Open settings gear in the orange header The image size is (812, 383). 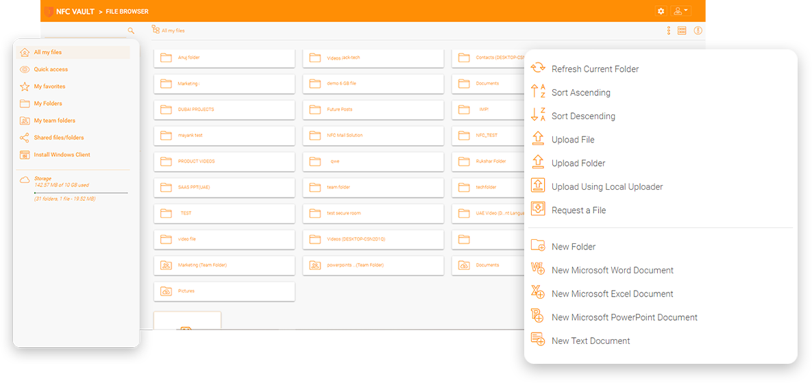661,11
